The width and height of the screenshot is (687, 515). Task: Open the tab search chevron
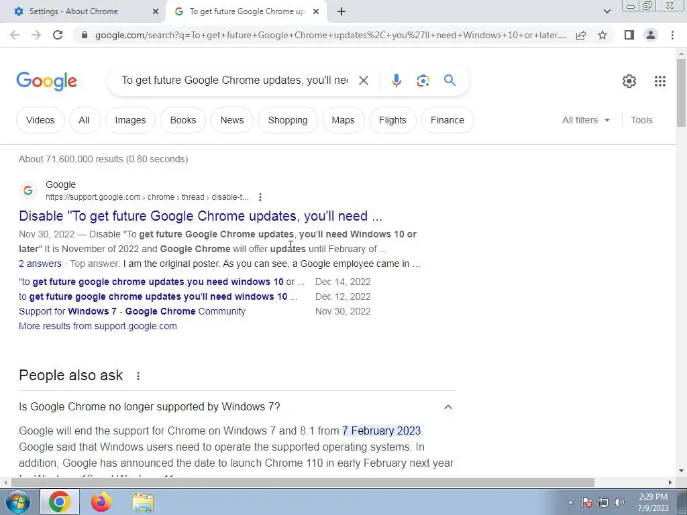[x=606, y=11]
